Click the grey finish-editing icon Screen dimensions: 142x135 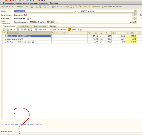coord(18,30)
